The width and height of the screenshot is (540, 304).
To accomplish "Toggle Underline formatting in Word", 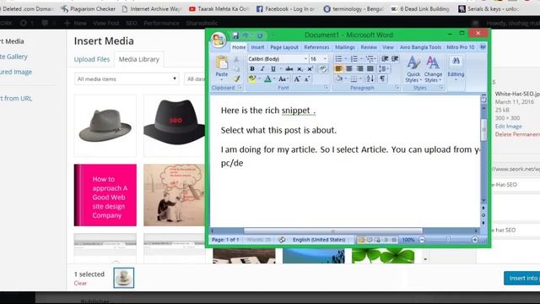I will coord(273,69).
